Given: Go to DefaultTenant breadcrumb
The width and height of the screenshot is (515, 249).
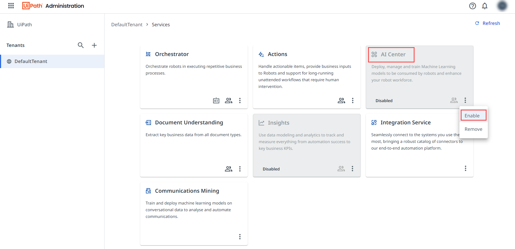Looking at the screenshot, I should (x=127, y=25).
